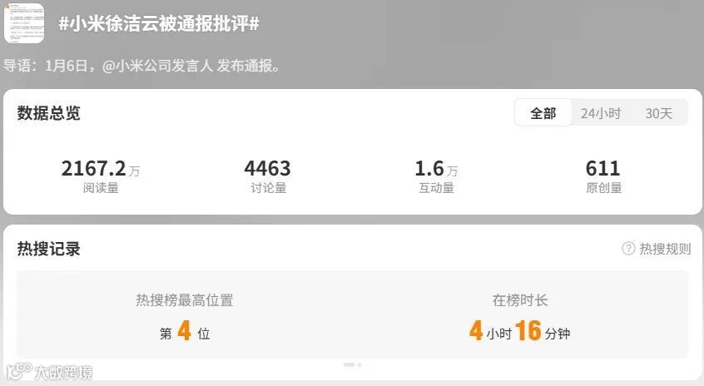Click the 导语 summary text line
The width and height of the screenshot is (704, 386).
tap(141, 66)
